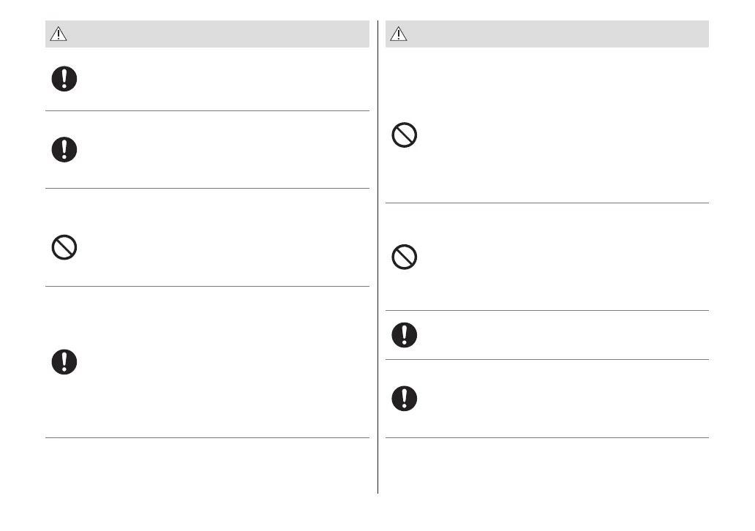Click the prohibition icon in the left column
Screen dimensions: 755x531
pos(64,248)
